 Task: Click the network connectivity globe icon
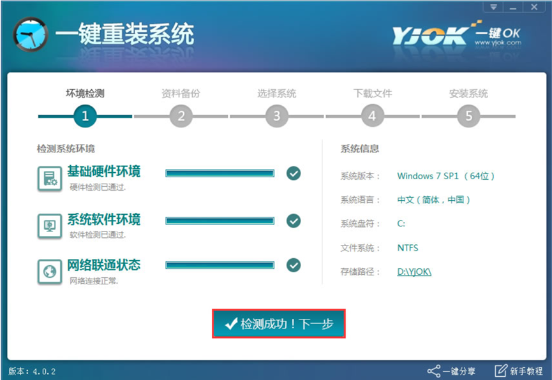click(50, 271)
